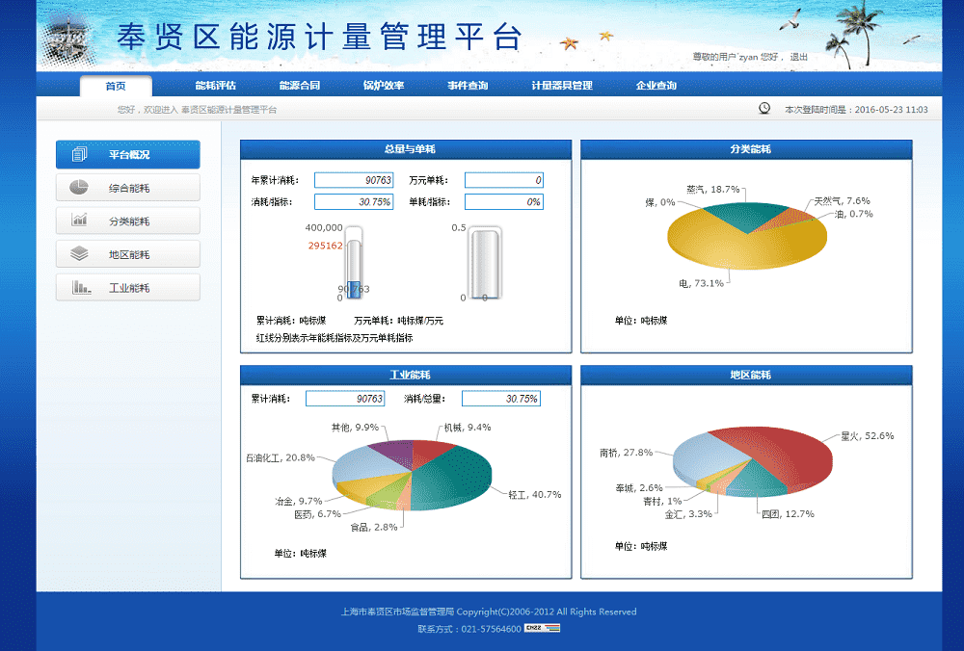The height and width of the screenshot is (651, 964).
Task: Open the 能耗评估 menu
Action: [x=215, y=86]
